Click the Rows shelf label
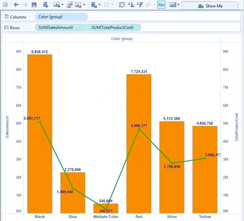Viewport: 244px width, 221px height. tap(15, 28)
